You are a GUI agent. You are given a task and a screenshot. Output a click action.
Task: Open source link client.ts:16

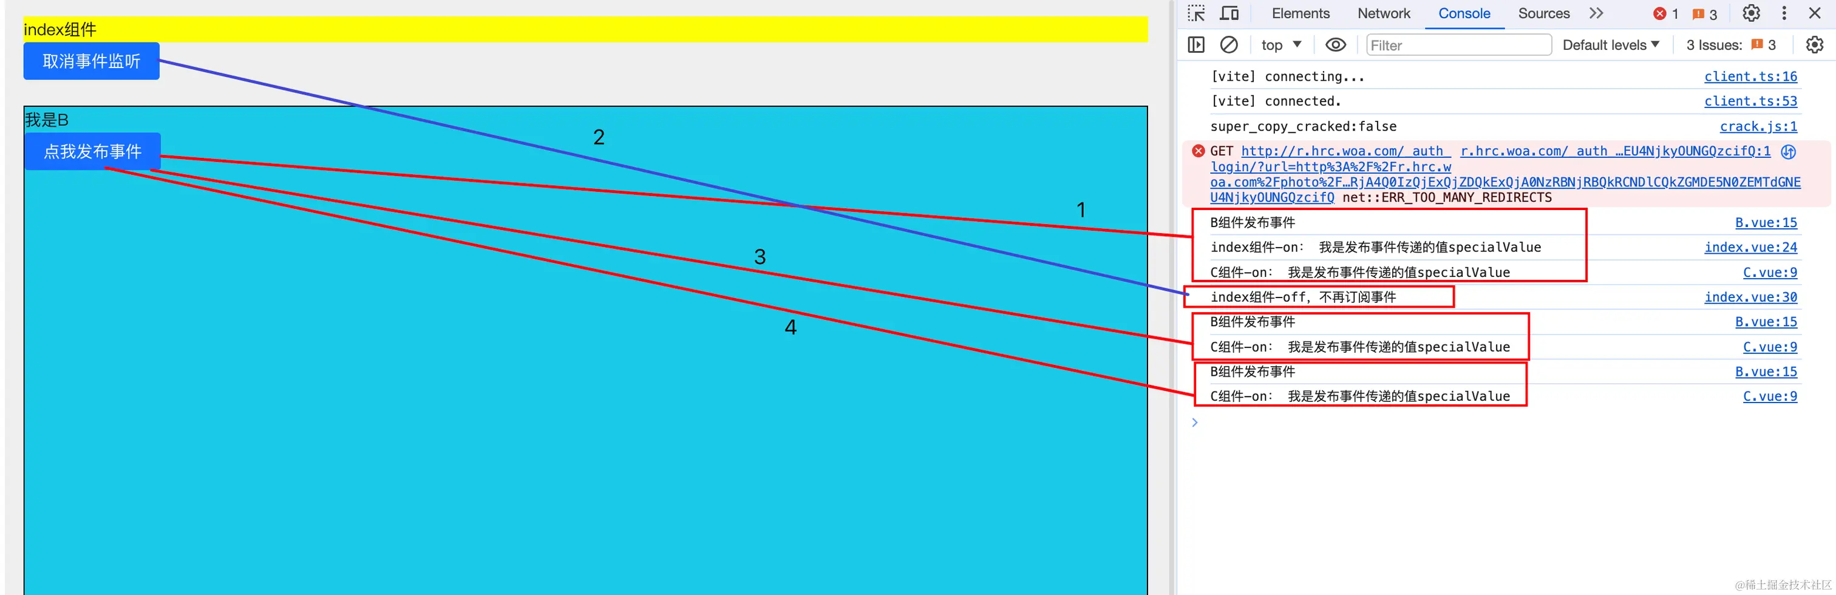[1750, 76]
